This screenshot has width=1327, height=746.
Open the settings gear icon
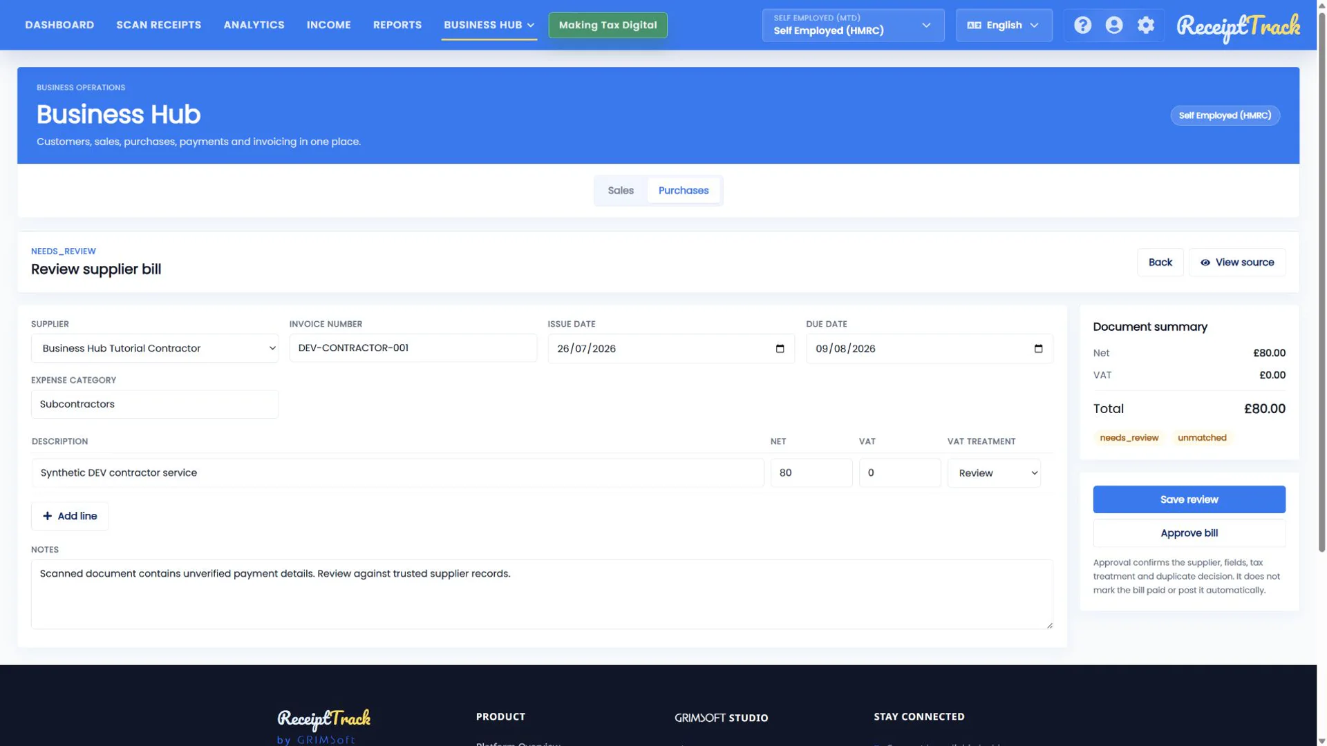pyautogui.click(x=1146, y=26)
